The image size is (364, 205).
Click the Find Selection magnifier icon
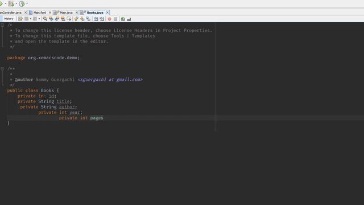(x=45, y=19)
